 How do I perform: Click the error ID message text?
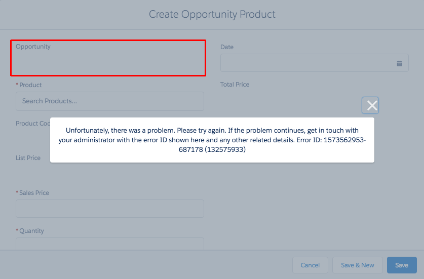(212, 140)
